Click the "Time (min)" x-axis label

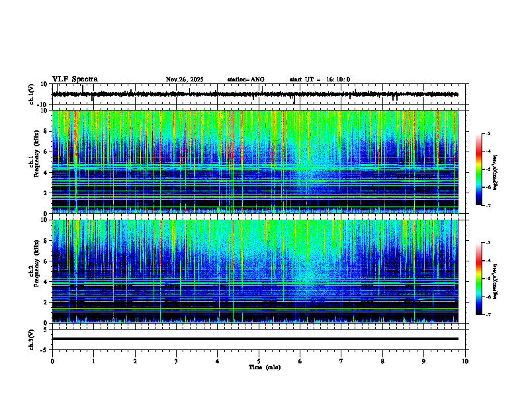pos(265,367)
